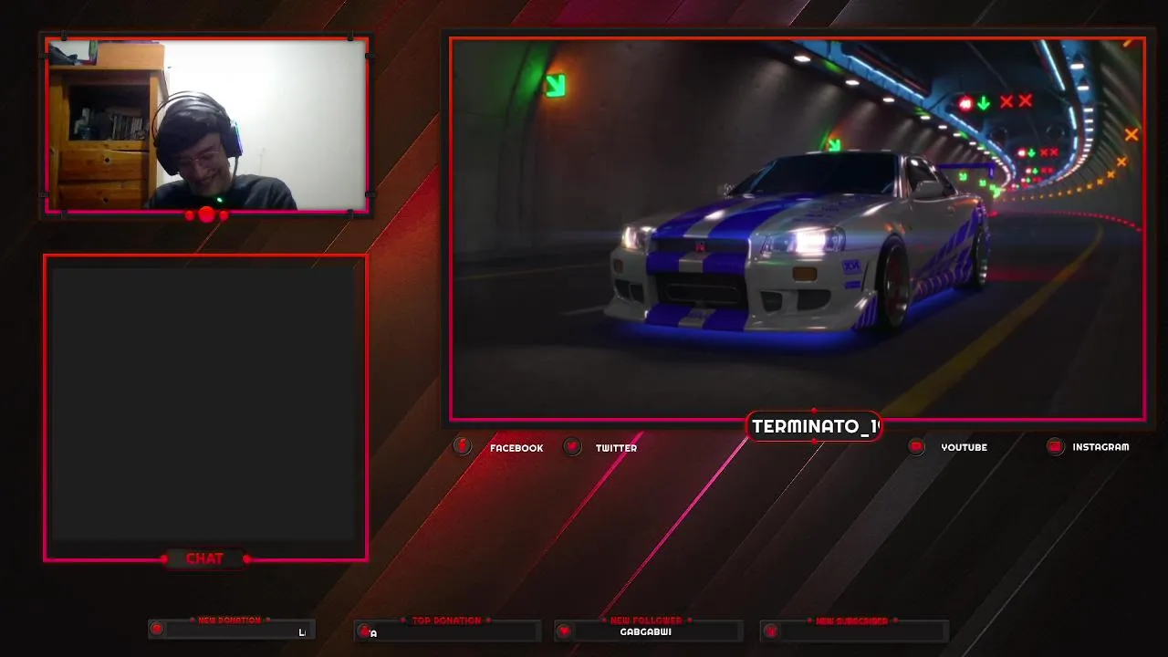
Task: Click the TWITTER text label
Action: (616, 448)
